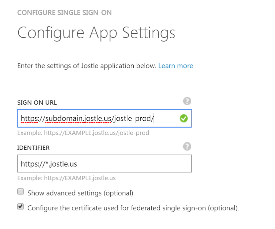This screenshot has width=275, height=229.
Task: Click the green validation checkmark icon
Action: (x=184, y=118)
